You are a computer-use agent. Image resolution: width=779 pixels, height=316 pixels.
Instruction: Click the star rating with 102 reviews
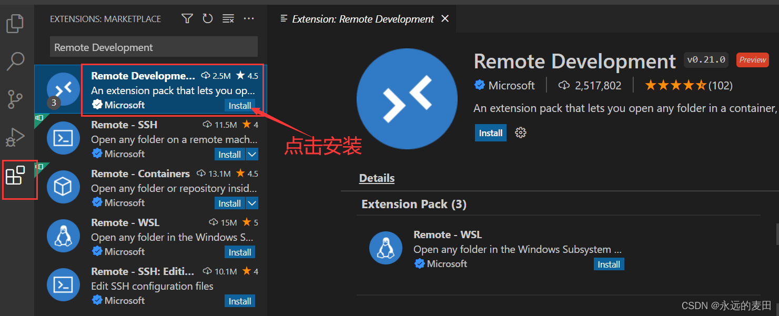pos(689,85)
